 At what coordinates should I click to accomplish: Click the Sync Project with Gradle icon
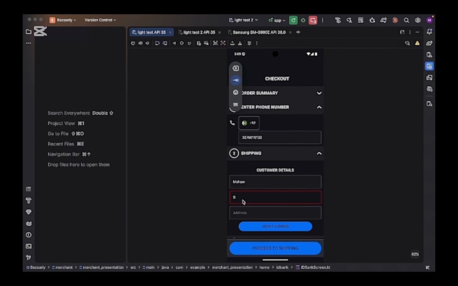(383, 20)
